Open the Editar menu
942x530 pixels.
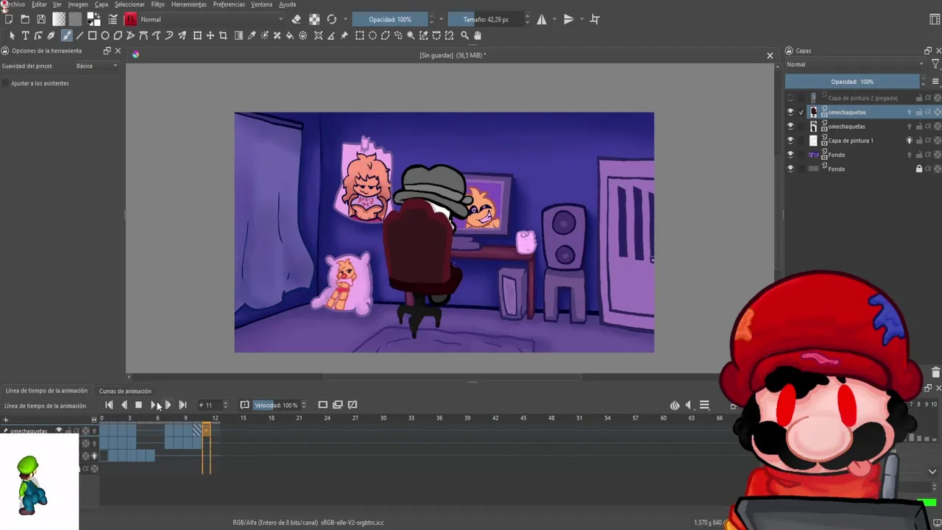(39, 4)
